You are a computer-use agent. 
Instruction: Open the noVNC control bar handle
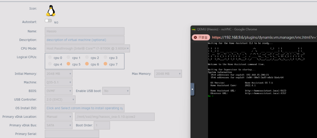point(192,89)
